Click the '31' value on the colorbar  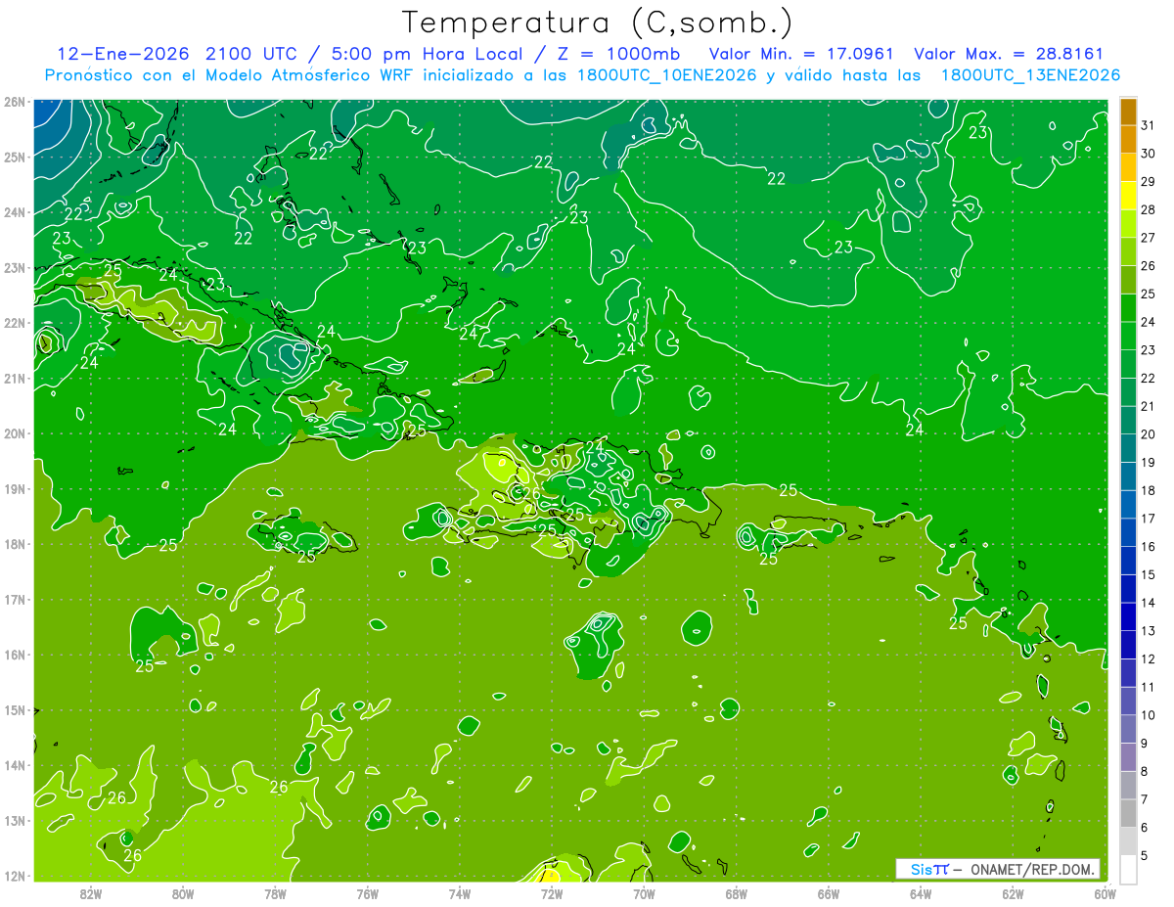[x=1149, y=125]
